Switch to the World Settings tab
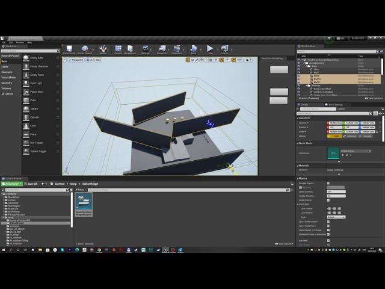 pyautogui.click(x=334, y=105)
